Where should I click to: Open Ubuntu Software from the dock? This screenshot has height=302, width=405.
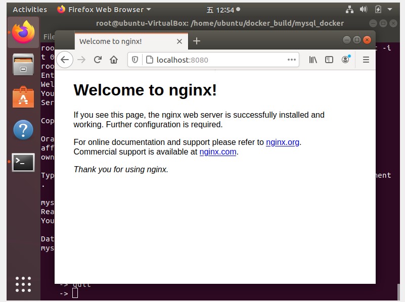[23, 97]
